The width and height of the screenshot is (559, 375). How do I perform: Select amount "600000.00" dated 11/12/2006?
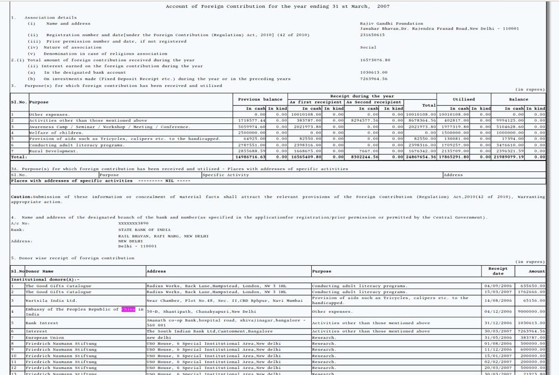coord(532,350)
